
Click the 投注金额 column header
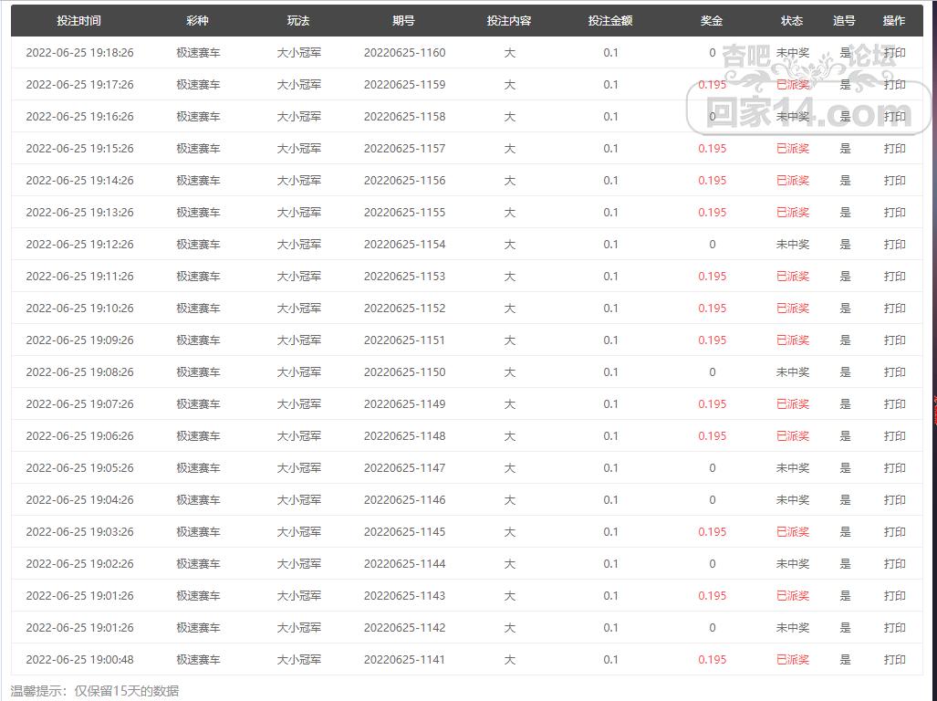point(610,21)
